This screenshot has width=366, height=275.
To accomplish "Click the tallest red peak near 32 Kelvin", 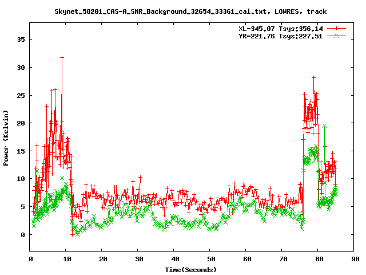I will [x=62, y=57].
